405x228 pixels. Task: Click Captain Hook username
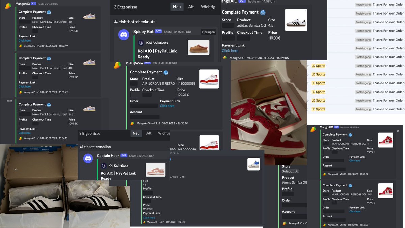(108, 156)
